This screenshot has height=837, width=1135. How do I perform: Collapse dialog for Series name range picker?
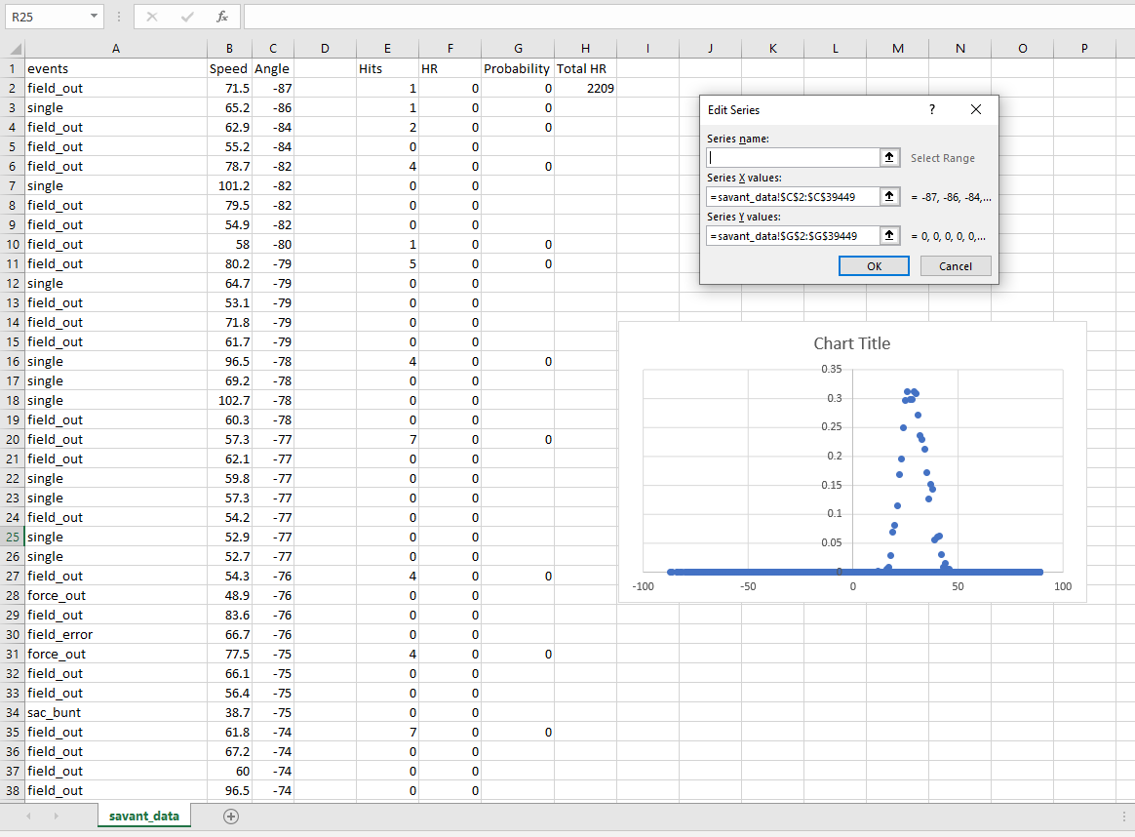[889, 158]
